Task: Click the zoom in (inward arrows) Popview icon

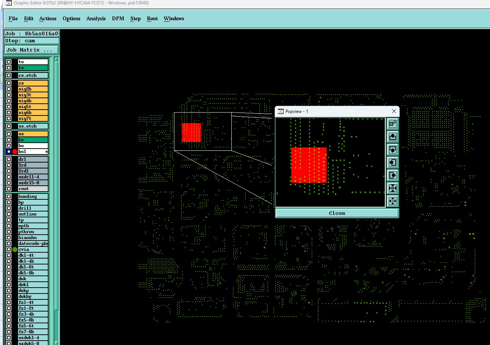Action: pos(393,188)
